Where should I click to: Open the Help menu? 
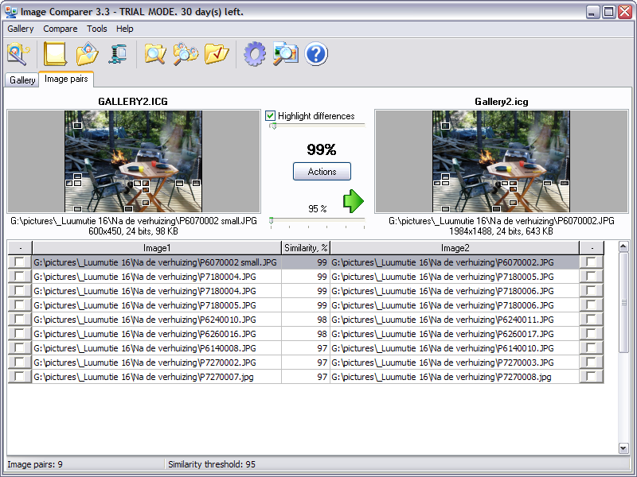click(124, 29)
